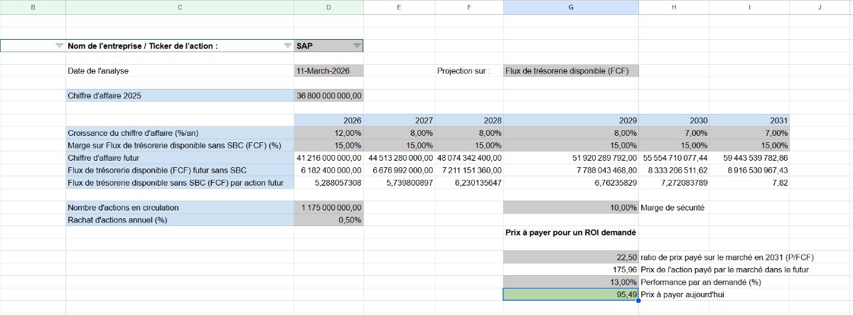This screenshot has width=853, height=315.
Task: Click 'Prix à payer pour un ROI demandé' heading
Action: click(x=570, y=233)
